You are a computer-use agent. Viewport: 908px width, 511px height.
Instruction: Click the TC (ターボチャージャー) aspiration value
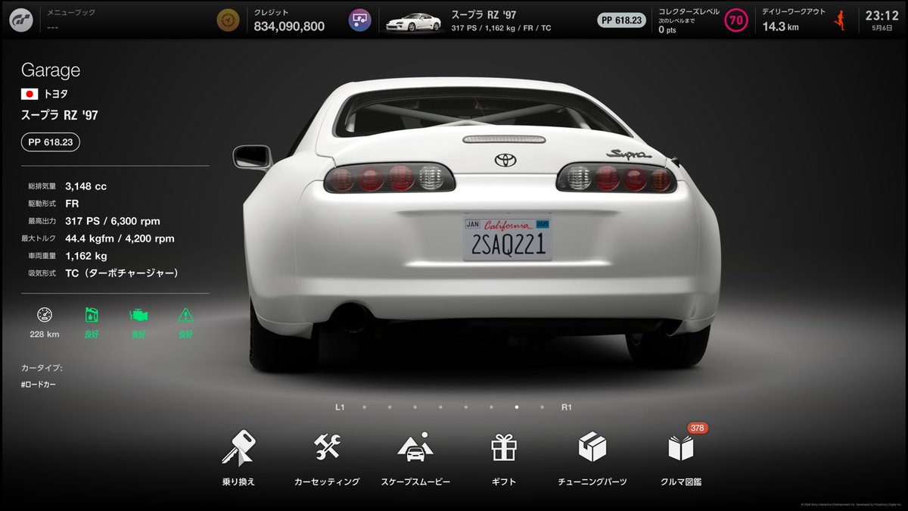click(122, 273)
